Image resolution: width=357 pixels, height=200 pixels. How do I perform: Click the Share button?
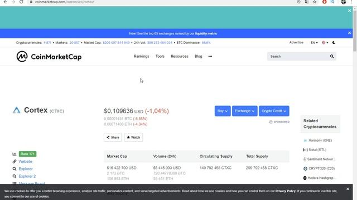113,137
